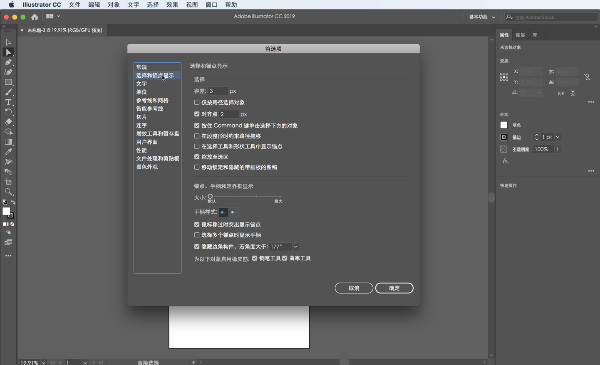Select the Type tool
This screenshot has width=600, height=365.
click(x=8, y=102)
